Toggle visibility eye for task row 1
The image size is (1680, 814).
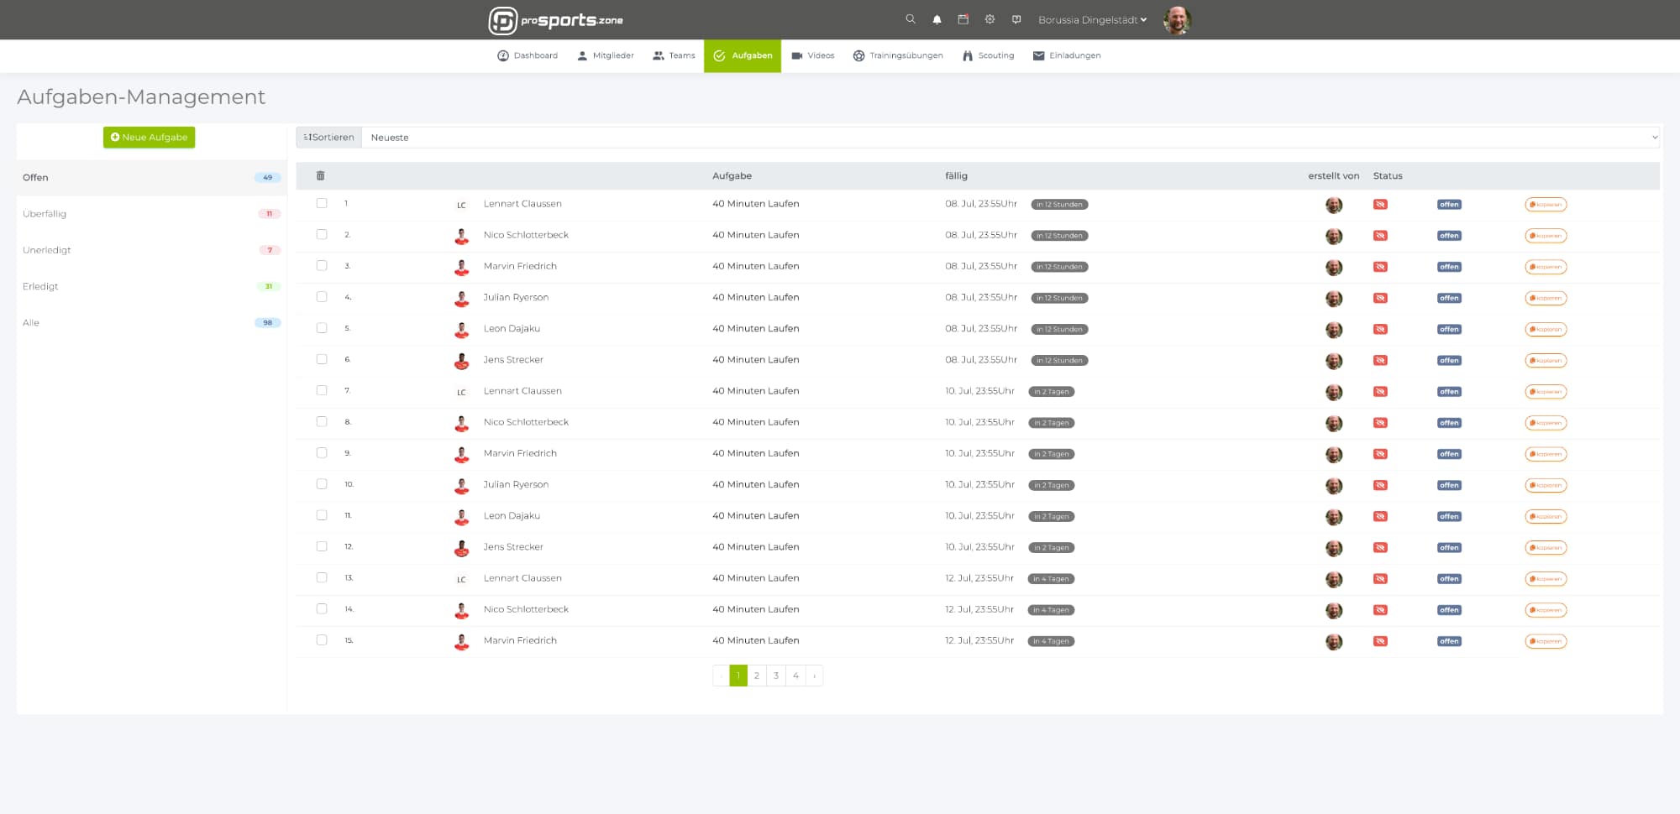click(1380, 205)
